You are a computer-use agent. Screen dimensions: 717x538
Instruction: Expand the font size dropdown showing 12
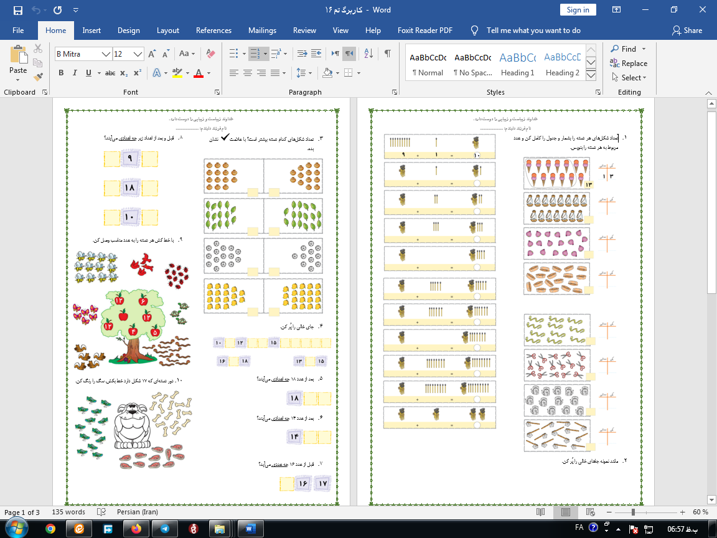pos(138,54)
